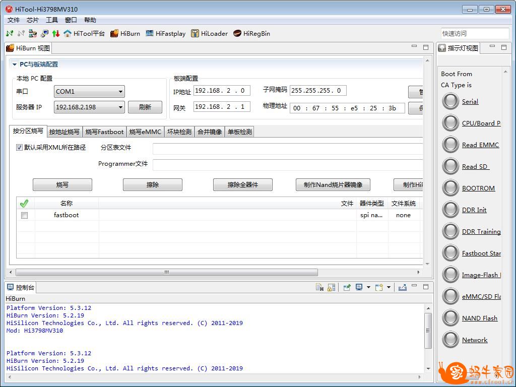Viewport: 516px width, 387px height.
Task: Collapse the PC与板端配置 section
Action: pos(15,64)
